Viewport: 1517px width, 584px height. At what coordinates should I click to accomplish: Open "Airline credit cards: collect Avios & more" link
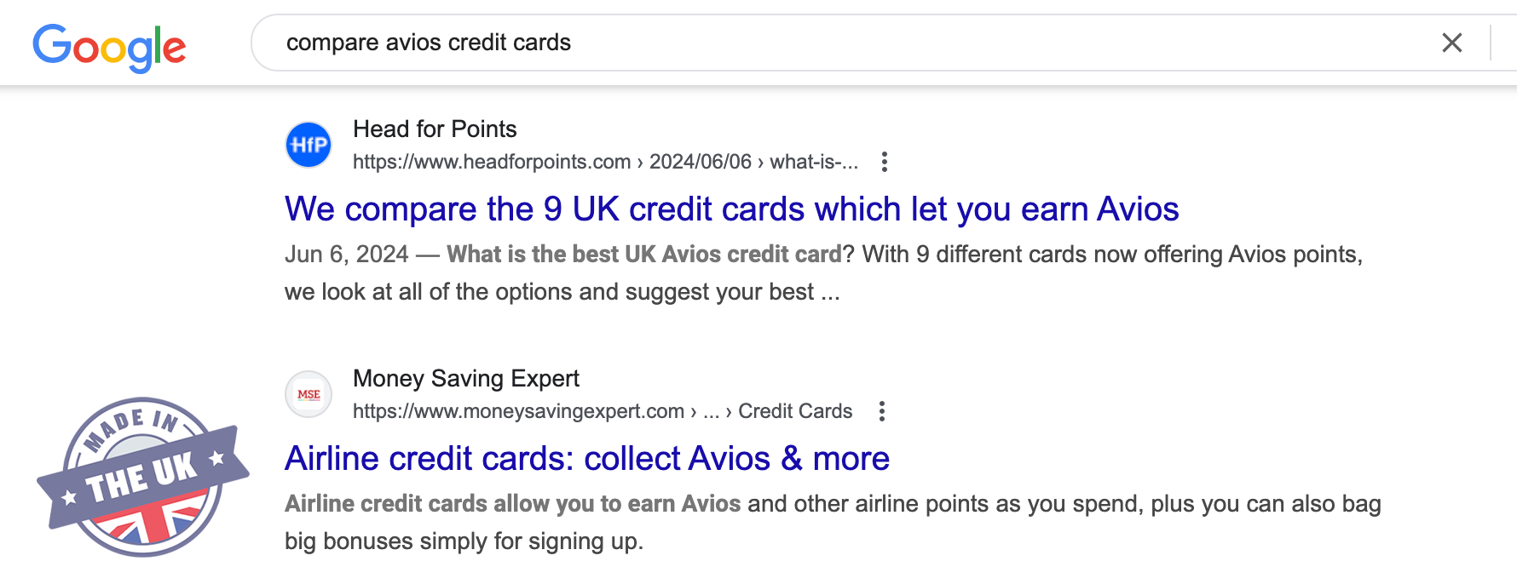(587, 459)
